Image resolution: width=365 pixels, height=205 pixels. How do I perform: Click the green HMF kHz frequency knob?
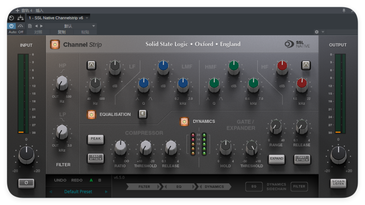tap(253, 85)
